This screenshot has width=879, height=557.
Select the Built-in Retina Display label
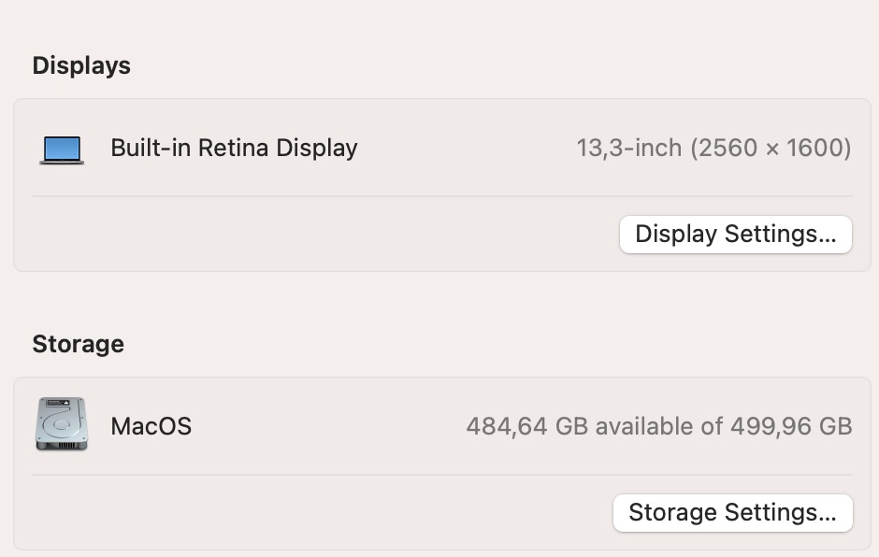[234, 148]
